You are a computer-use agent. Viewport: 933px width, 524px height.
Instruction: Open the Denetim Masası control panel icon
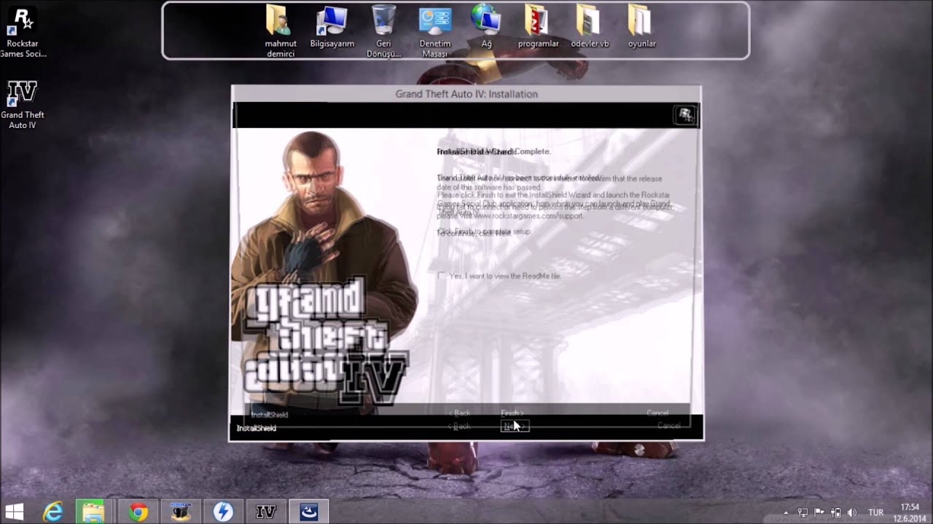(x=435, y=31)
